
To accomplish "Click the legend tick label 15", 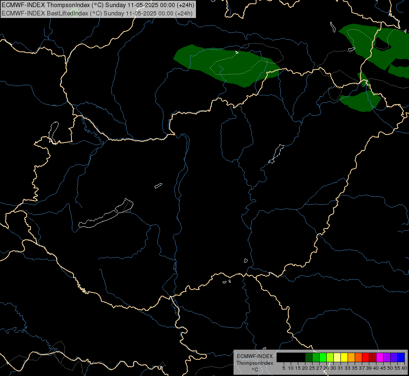I will coord(298,368).
